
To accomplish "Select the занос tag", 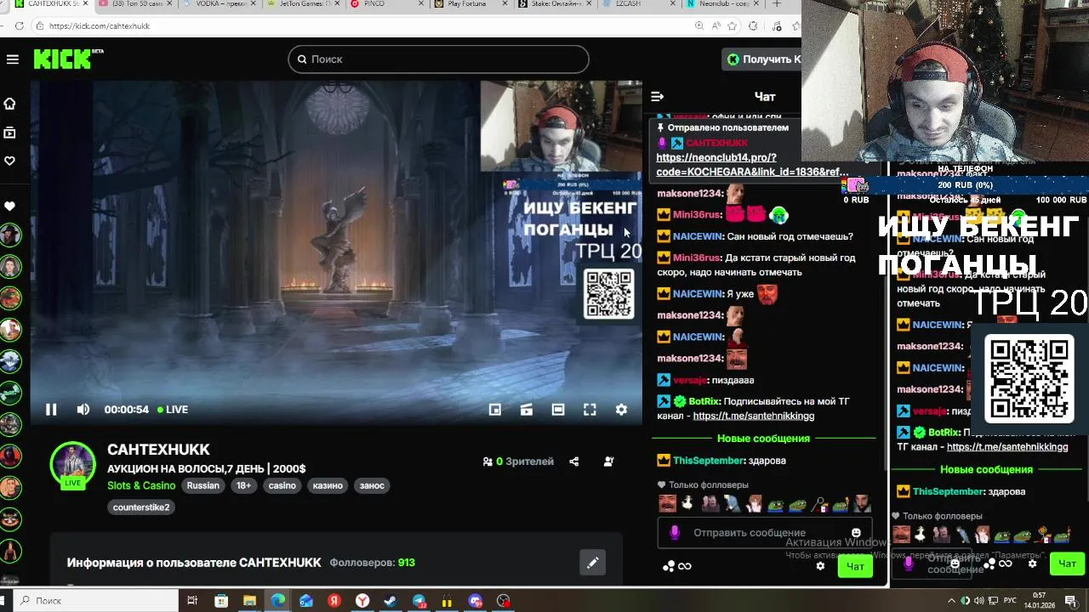I will tap(372, 485).
